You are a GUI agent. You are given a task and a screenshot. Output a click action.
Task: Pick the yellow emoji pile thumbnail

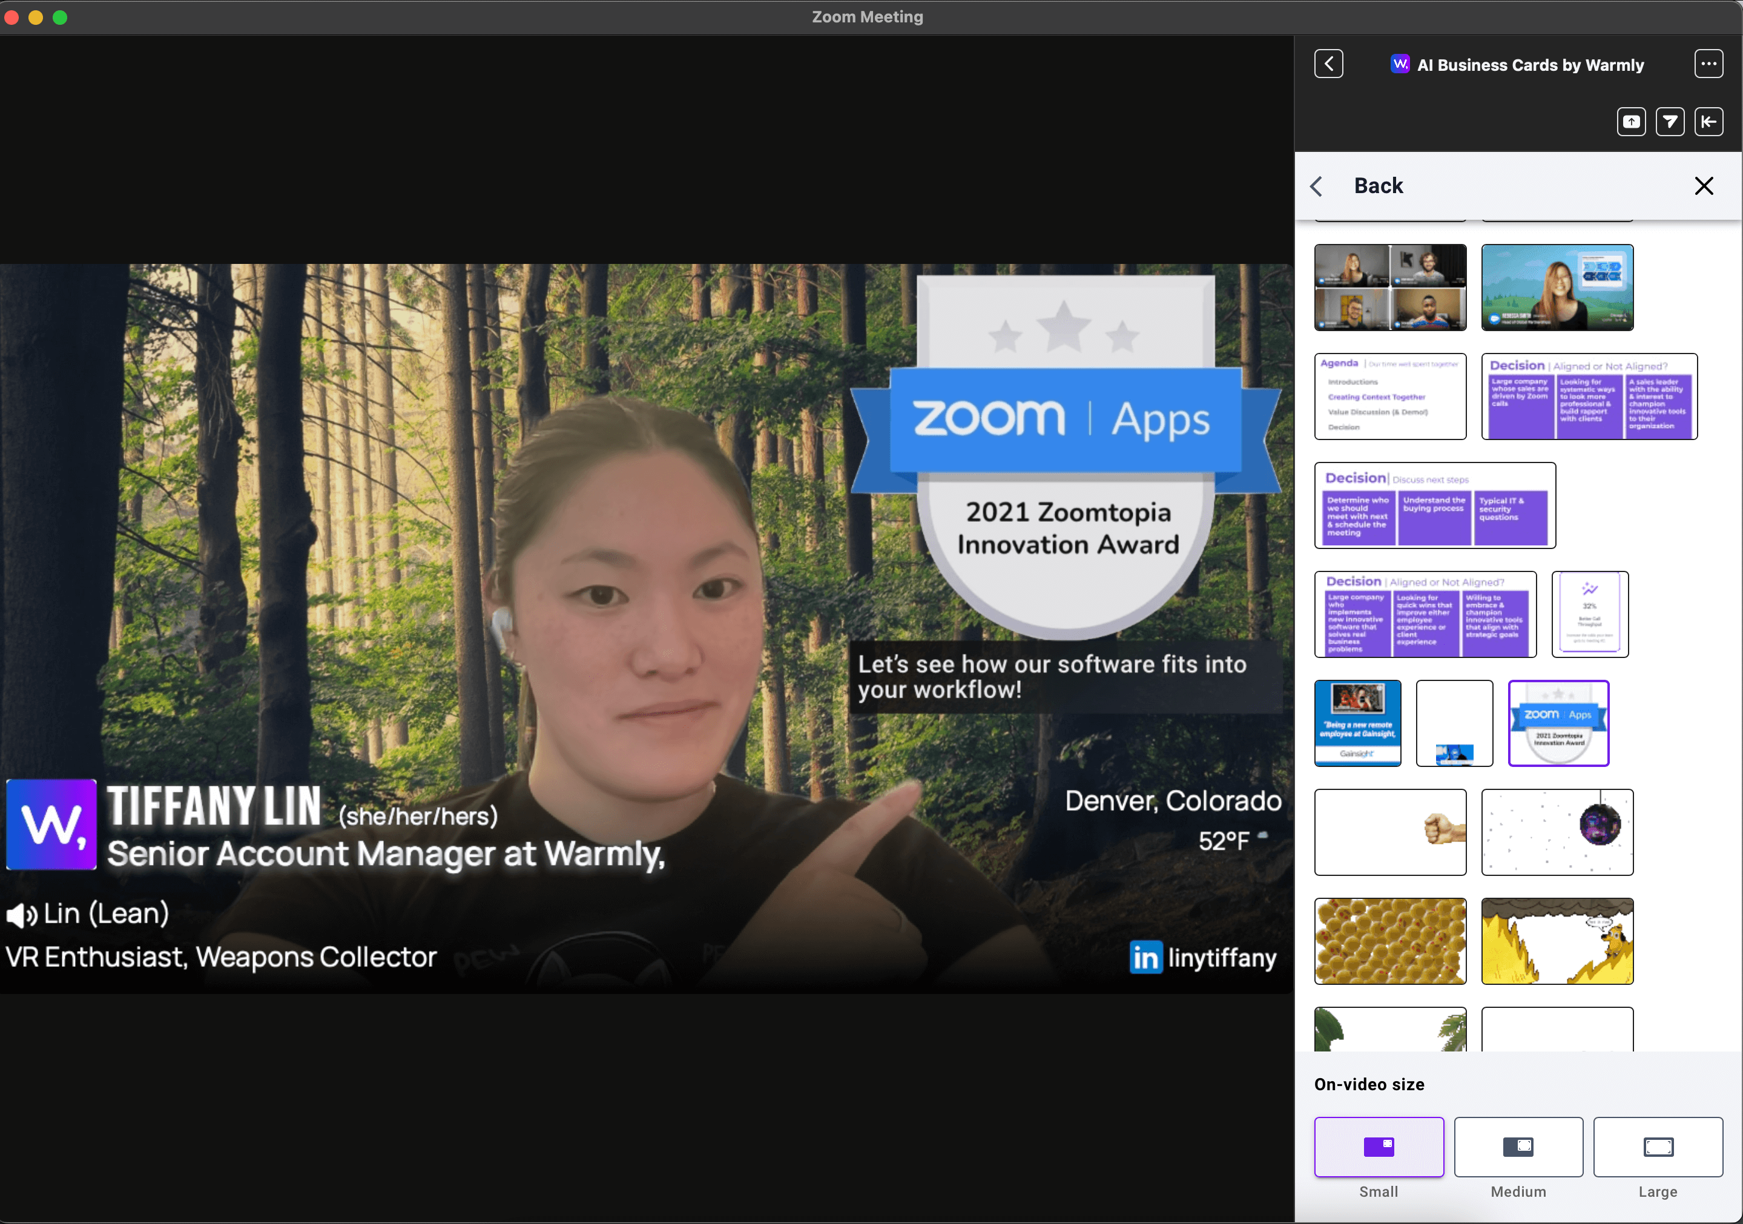click(1390, 941)
